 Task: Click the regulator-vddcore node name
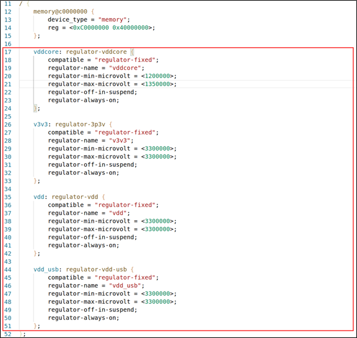pos(96,52)
